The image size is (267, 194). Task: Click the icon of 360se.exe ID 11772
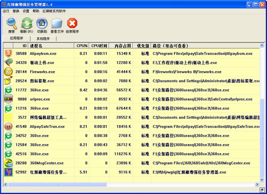click(8, 90)
